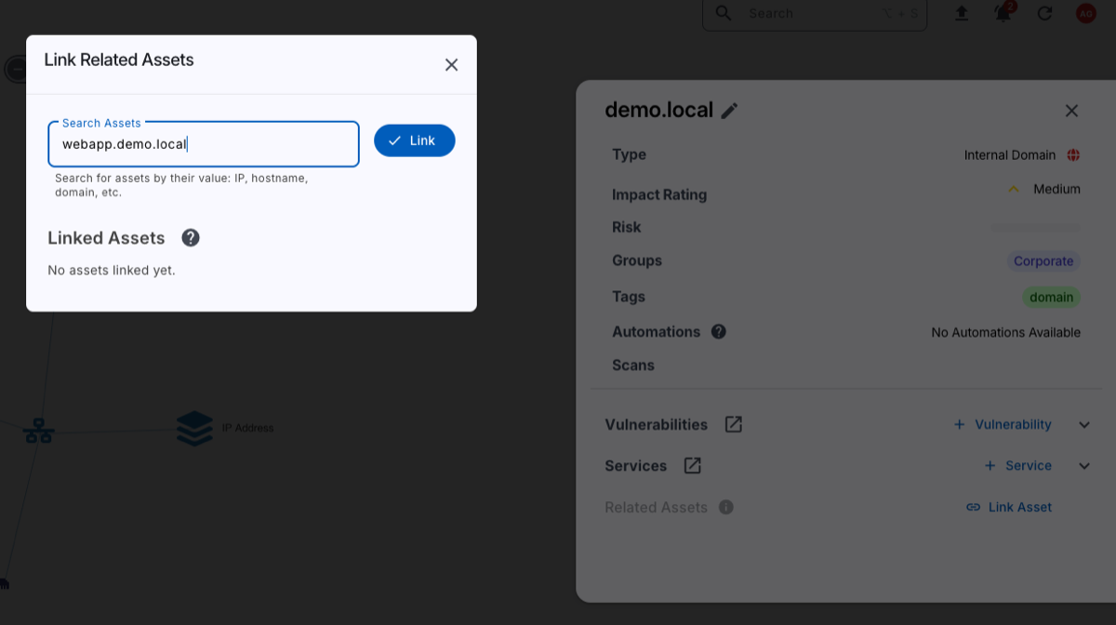This screenshot has height=625, width=1116.
Task: Close the Link Related Assets dialog
Action: click(x=451, y=64)
